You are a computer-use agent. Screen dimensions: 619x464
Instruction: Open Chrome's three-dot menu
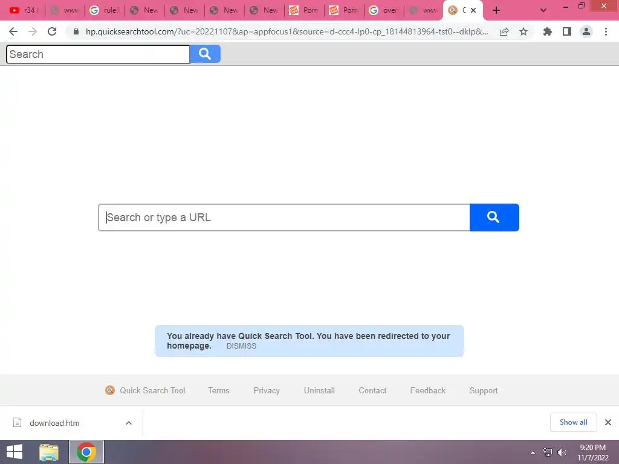tap(606, 31)
